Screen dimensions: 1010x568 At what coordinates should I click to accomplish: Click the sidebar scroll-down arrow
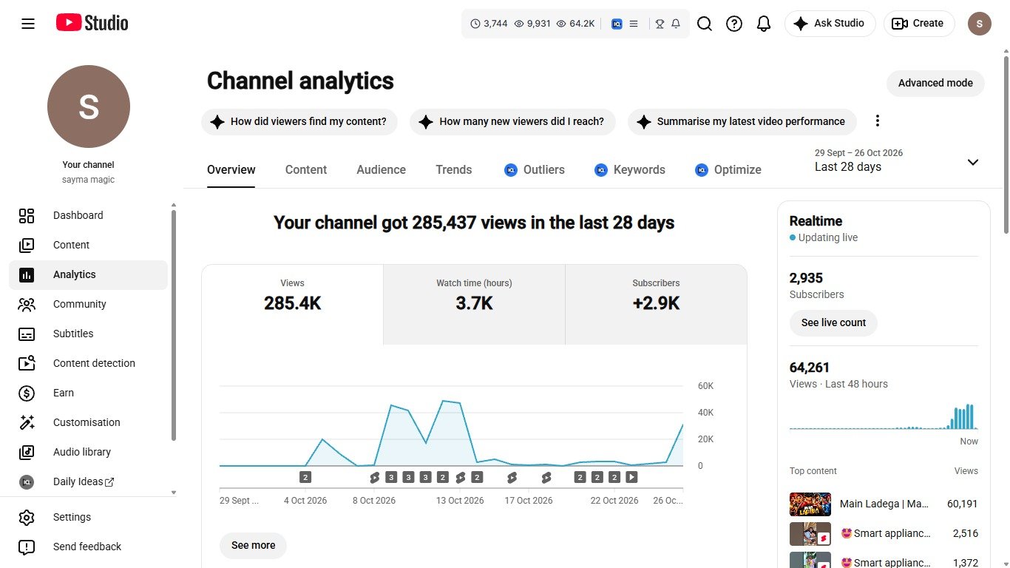[174, 492]
